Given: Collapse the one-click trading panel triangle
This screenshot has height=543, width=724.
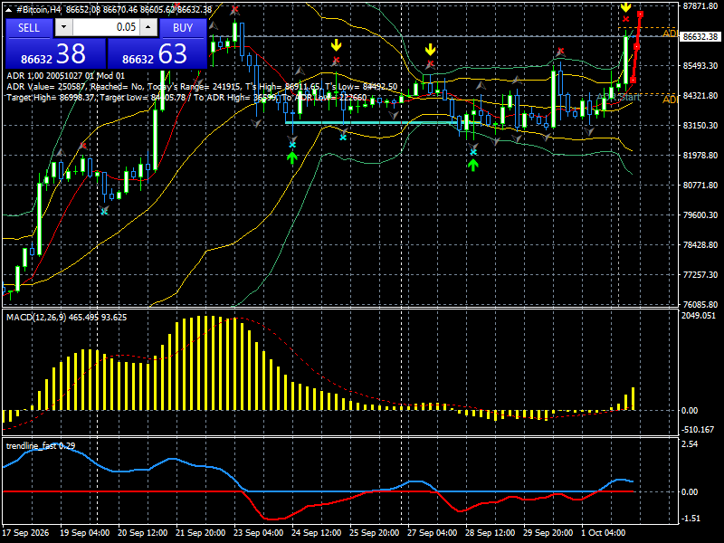Looking at the screenshot, I should (x=8, y=9).
